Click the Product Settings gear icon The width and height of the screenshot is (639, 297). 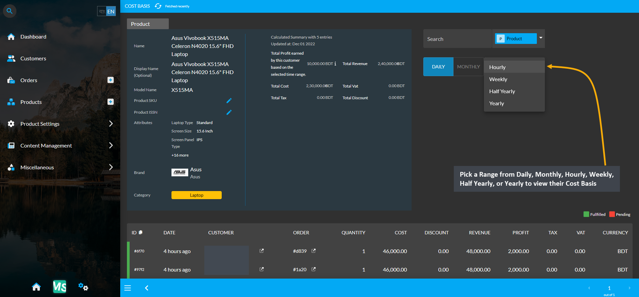click(11, 124)
